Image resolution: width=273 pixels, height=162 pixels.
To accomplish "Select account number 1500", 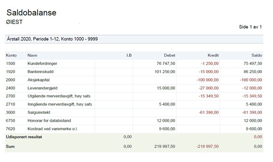I will click(x=10, y=63).
